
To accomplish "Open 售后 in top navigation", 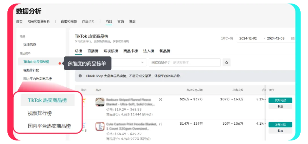I will pyautogui.click(x=132, y=22).
